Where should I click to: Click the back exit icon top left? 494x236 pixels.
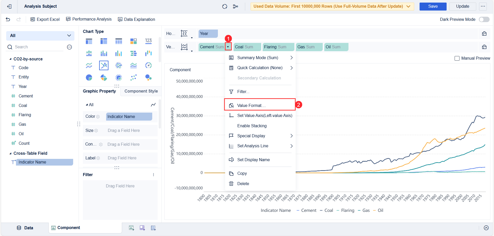(9, 6)
